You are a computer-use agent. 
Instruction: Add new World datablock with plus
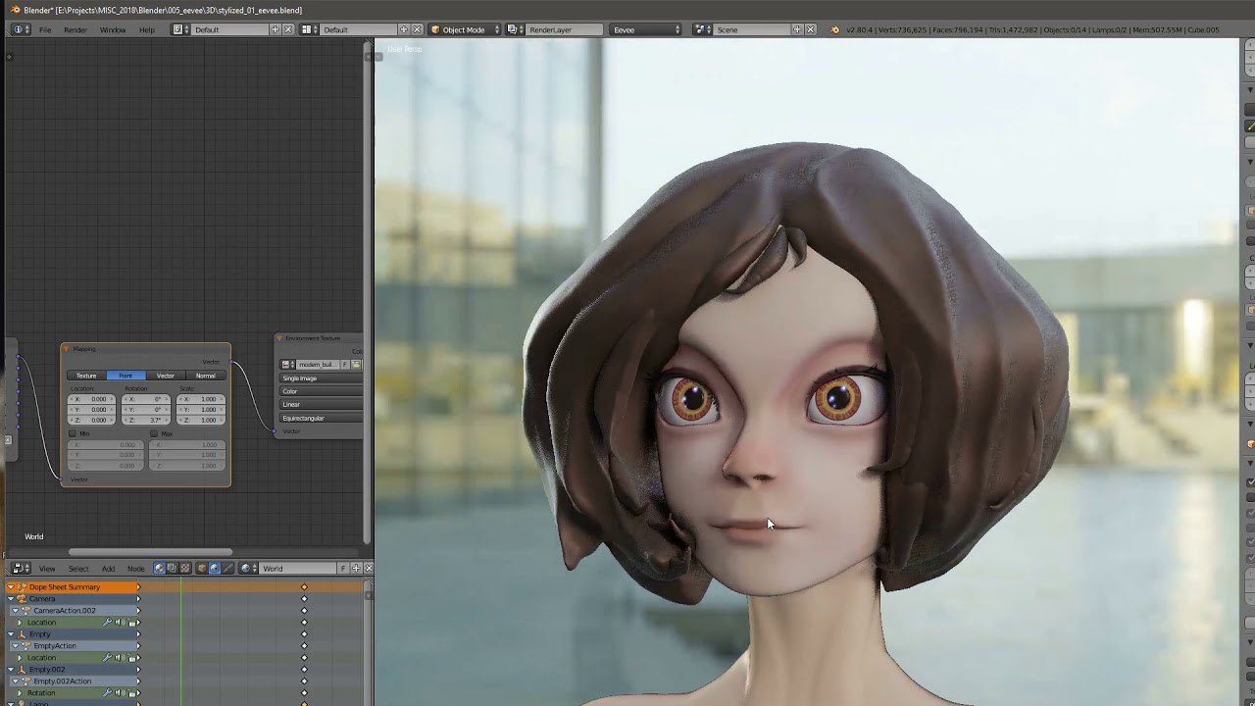[356, 569]
